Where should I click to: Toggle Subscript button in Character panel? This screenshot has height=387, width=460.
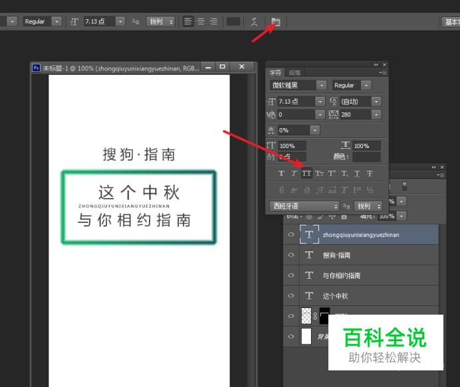pos(344,173)
